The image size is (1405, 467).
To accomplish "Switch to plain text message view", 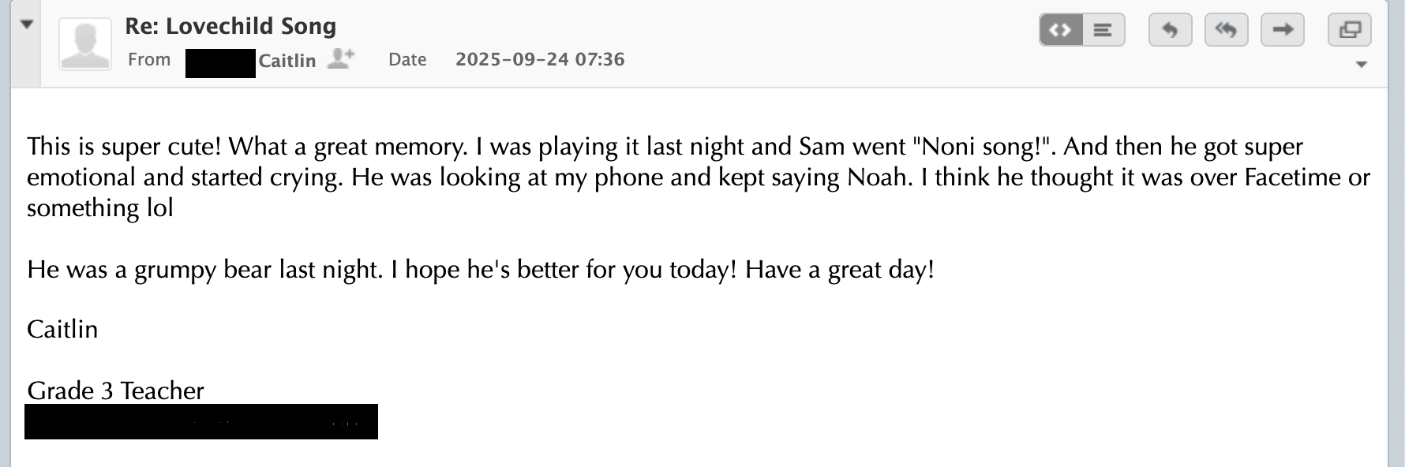I will click(x=1103, y=31).
